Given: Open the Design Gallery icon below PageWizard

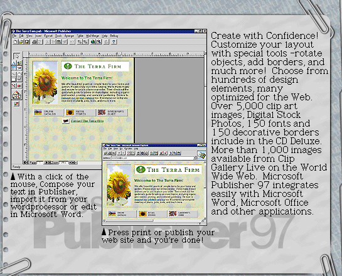Looking at the screenshot, I should pyautogui.click(x=16, y=104).
